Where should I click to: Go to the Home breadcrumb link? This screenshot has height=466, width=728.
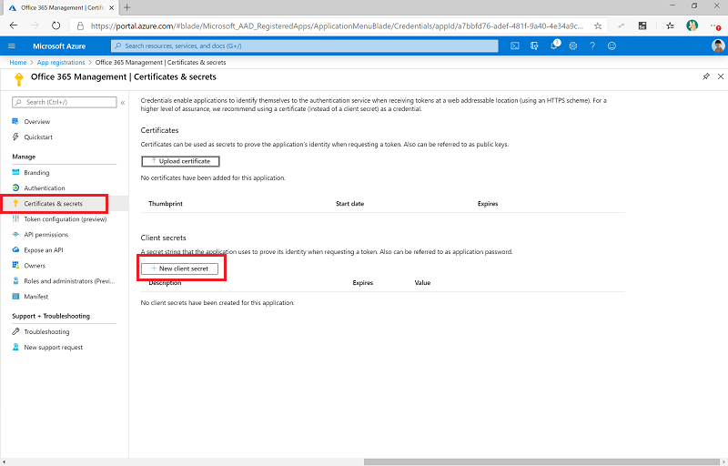18,62
